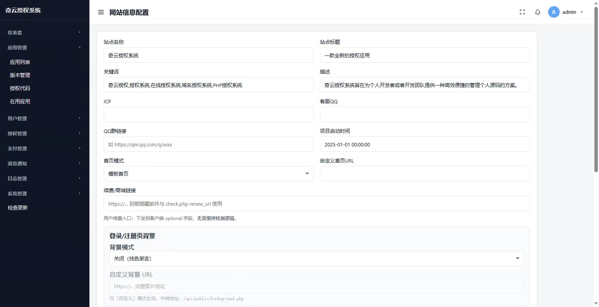This screenshot has height=307, width=599.
Task: Collapse the 应用管理 sidebar menu
Action: point(45,48)
